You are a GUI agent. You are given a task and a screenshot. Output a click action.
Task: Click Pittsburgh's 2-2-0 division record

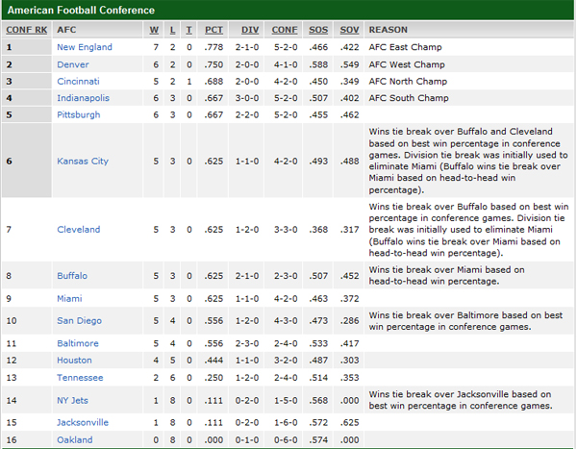pyautogui.click(x=247, y=114)
